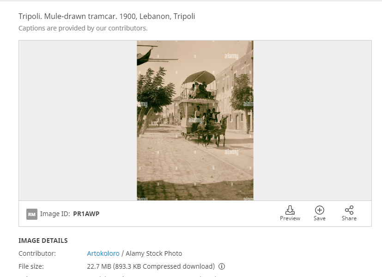Image resolution: width=382 pixels, height=277 pixels.
Task: Open the file size info icon
Action: click(x=222, y=266)
